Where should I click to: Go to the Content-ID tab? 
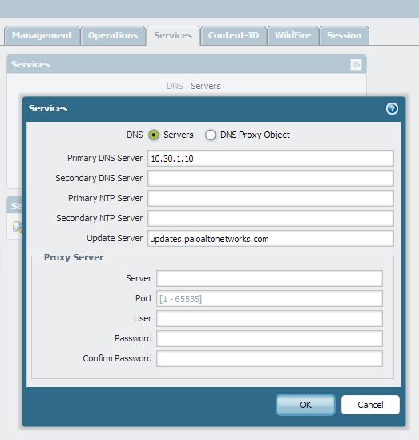[x=233, y=35]
